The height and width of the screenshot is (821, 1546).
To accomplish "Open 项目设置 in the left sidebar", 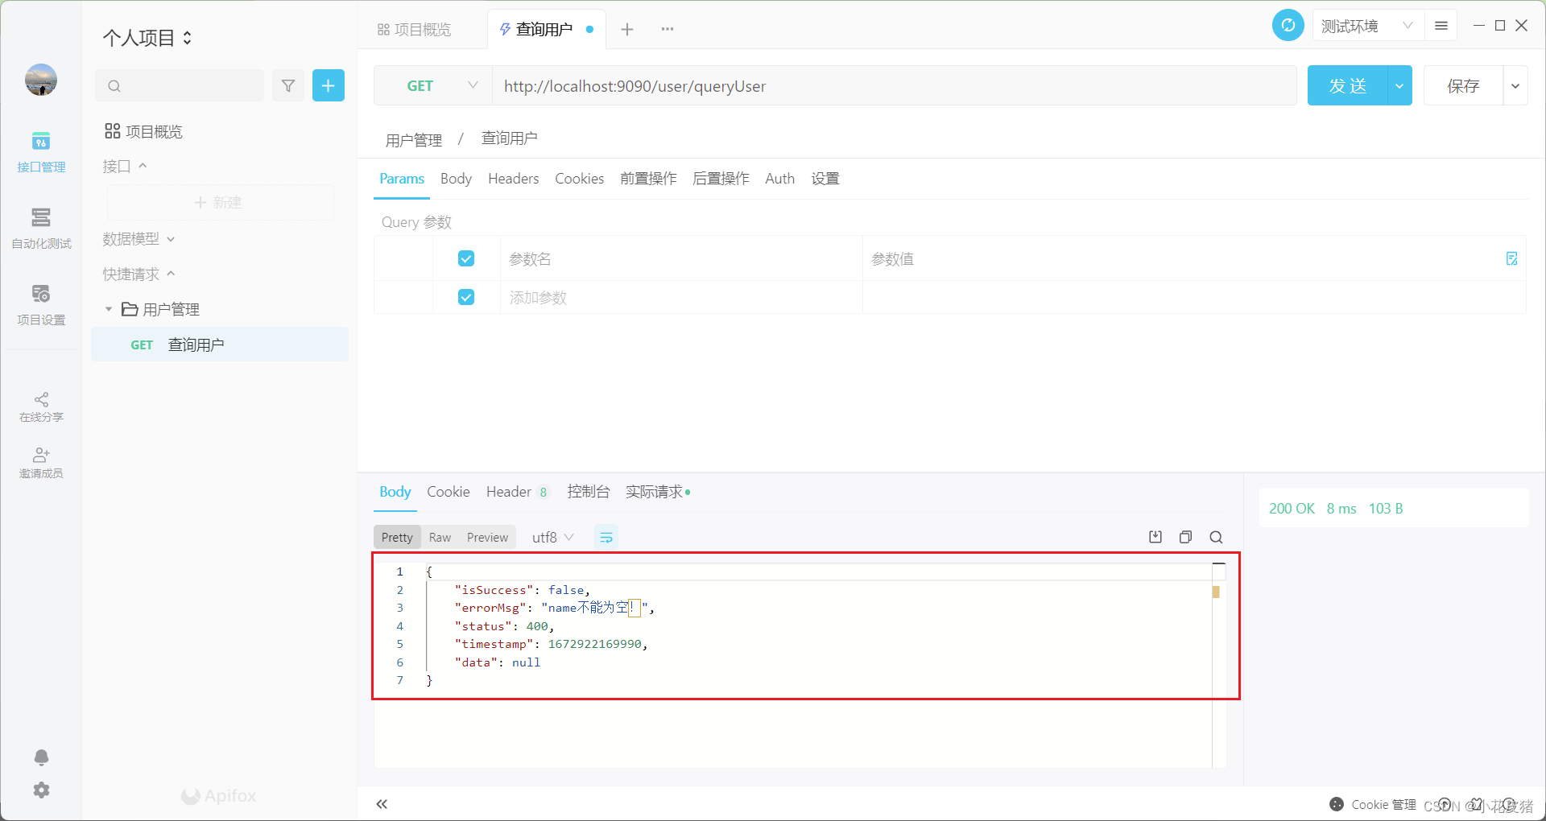I will pos(41,305).
